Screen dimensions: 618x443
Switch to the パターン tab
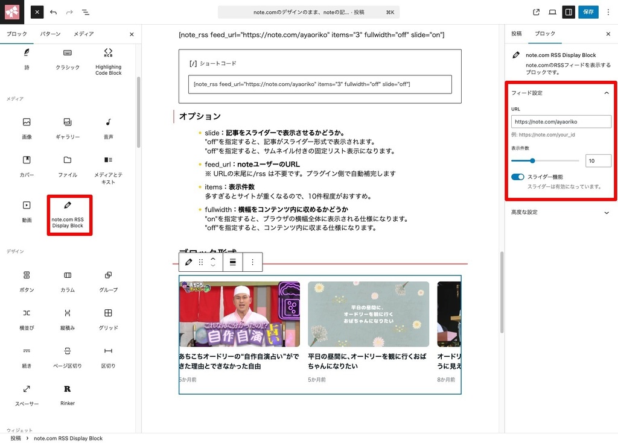coord(50,34)
